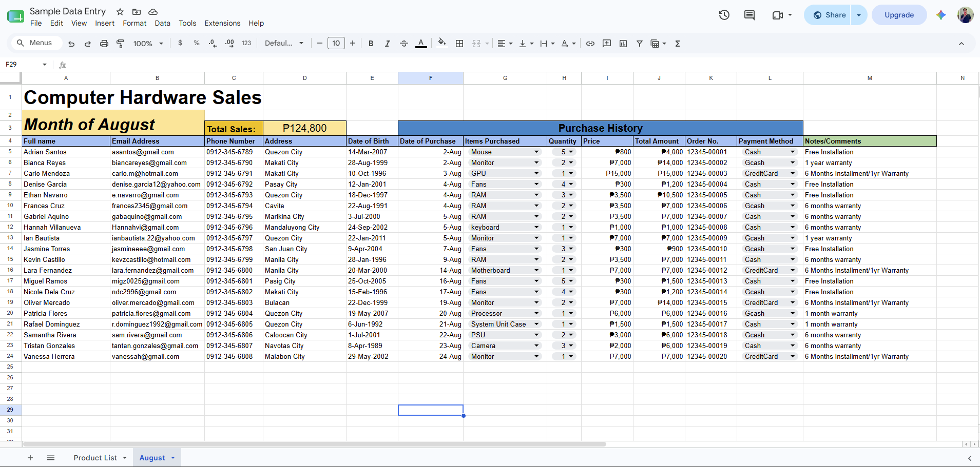Apply currency format with dollar icon

coord(180,43)
